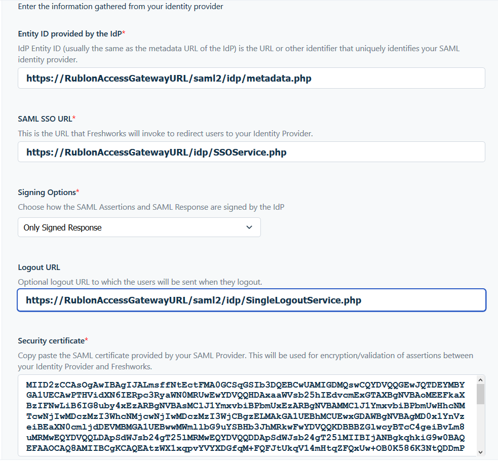Click the "SAML SSO URL" label
Image resolution: width=498 pixels, height=461 pixels.
[45, 119]
